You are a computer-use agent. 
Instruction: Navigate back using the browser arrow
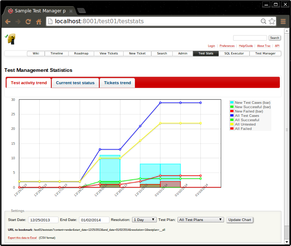[8, 21]
